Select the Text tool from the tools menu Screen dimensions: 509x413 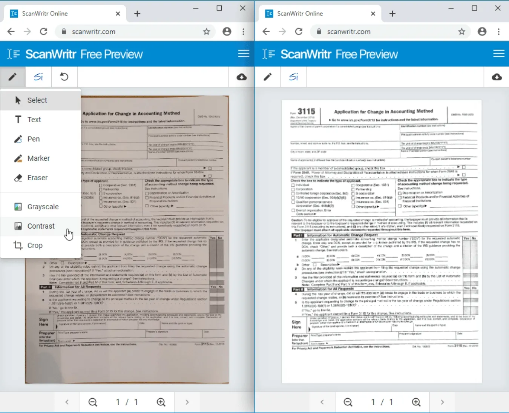[34, 120]
